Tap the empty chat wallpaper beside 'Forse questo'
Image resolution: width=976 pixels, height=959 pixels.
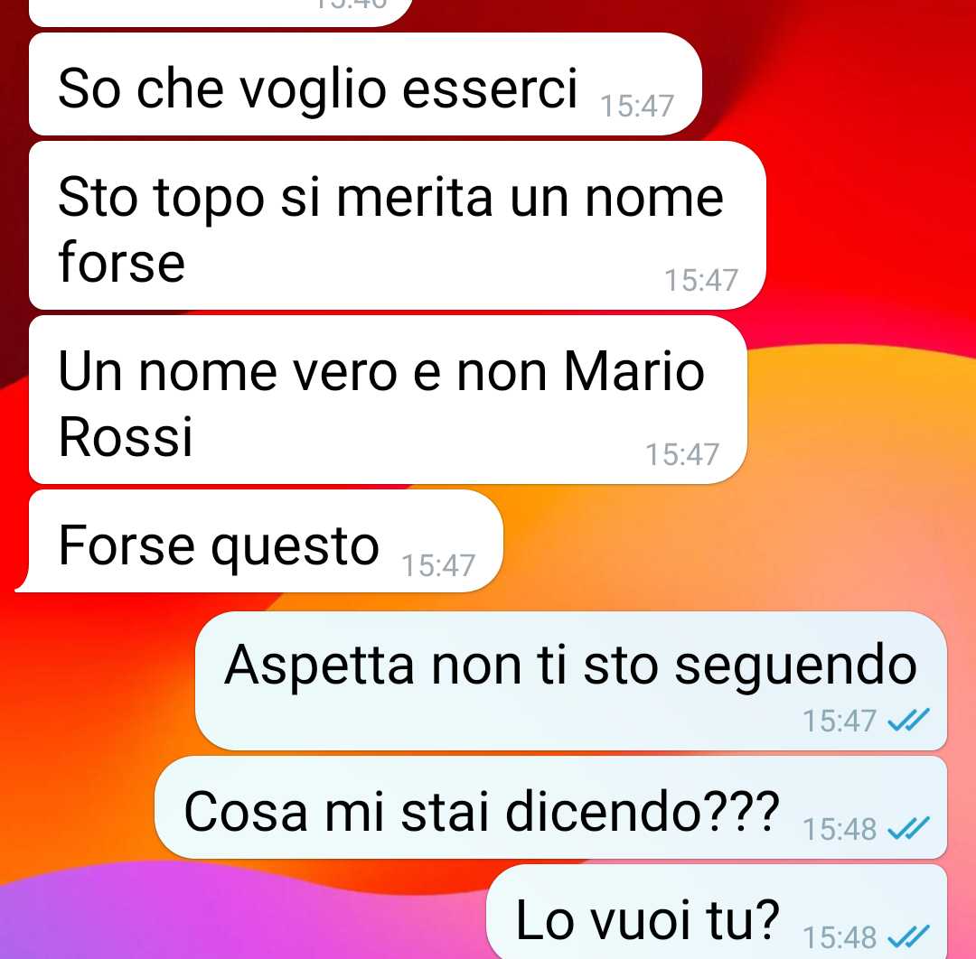(x=735, y=541)
